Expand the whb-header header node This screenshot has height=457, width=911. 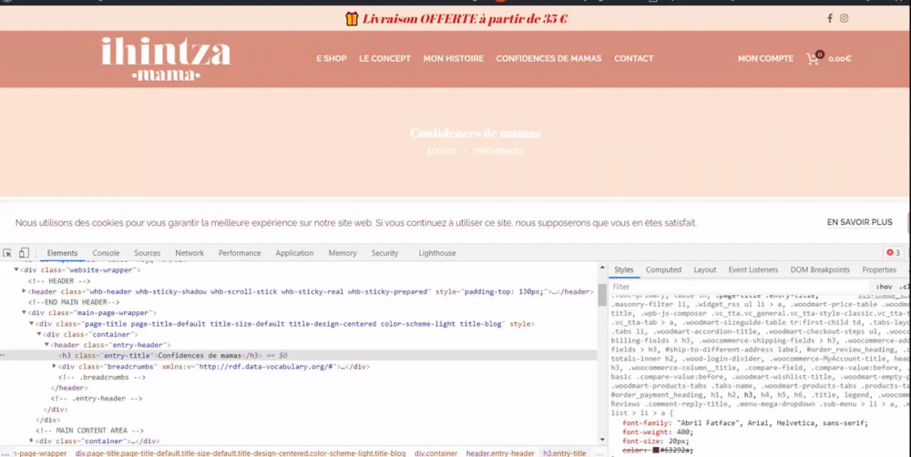pyautogui.click(x=24, y=291)
